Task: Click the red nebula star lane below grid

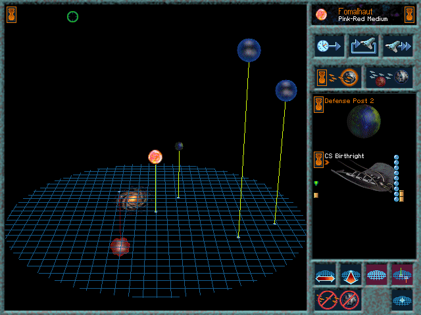Action: click(120, 247)
